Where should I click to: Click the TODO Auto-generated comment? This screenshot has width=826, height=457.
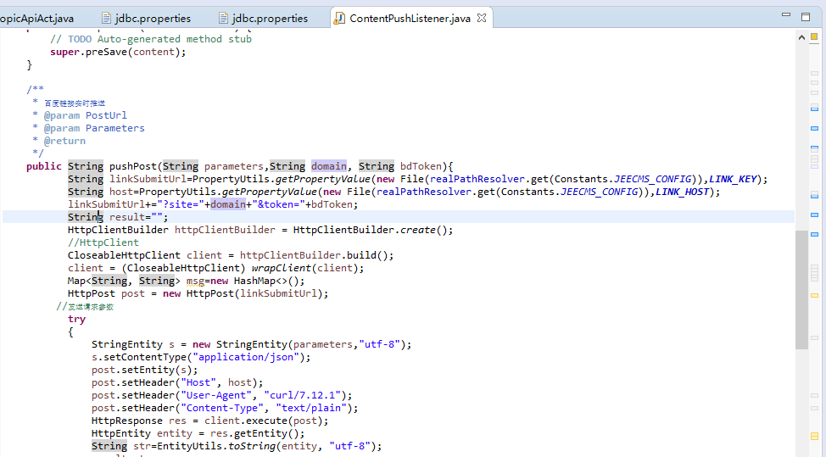click(x=151, y=39)
